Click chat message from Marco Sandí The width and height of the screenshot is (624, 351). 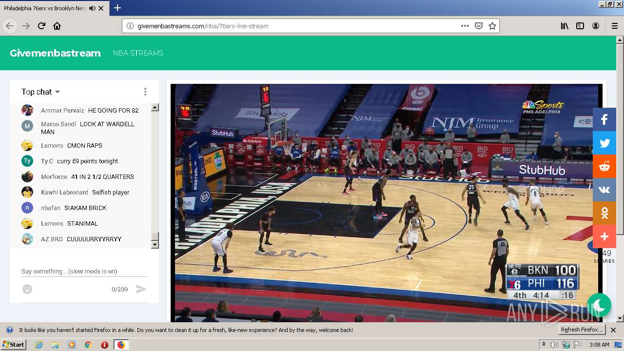point(88,128)
